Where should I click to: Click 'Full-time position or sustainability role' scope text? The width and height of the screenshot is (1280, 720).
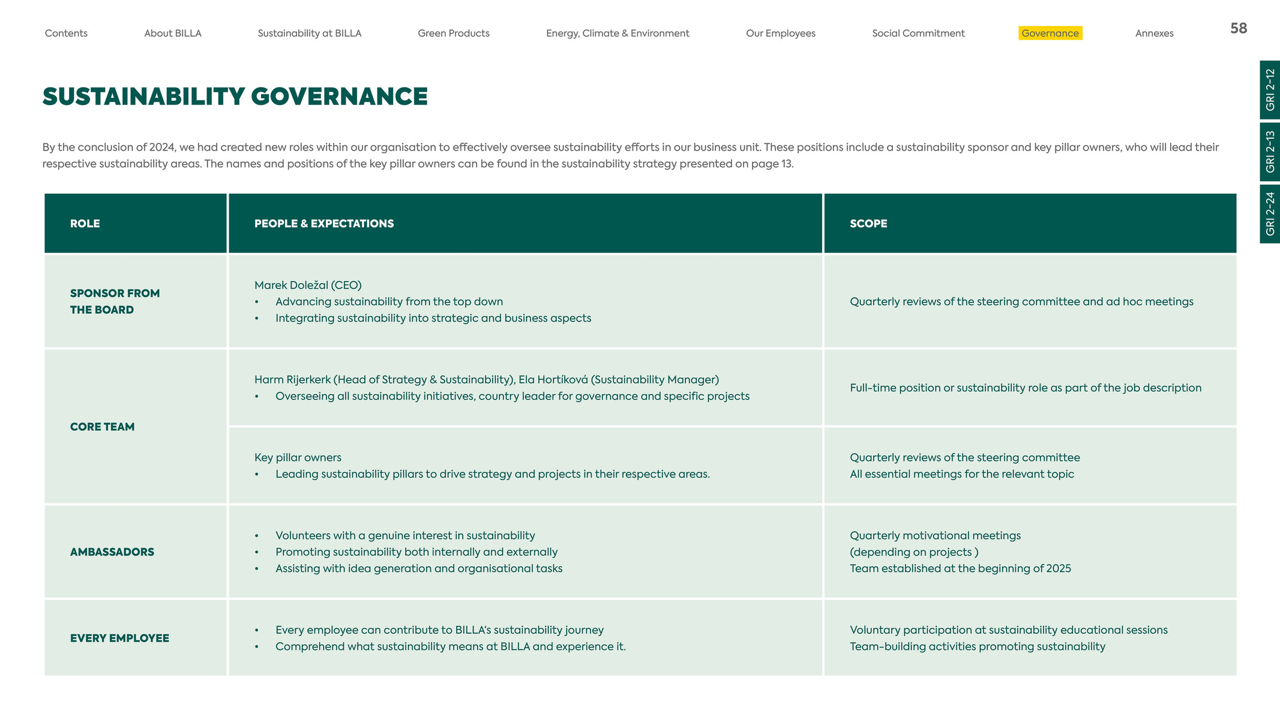coord(1026,388)
